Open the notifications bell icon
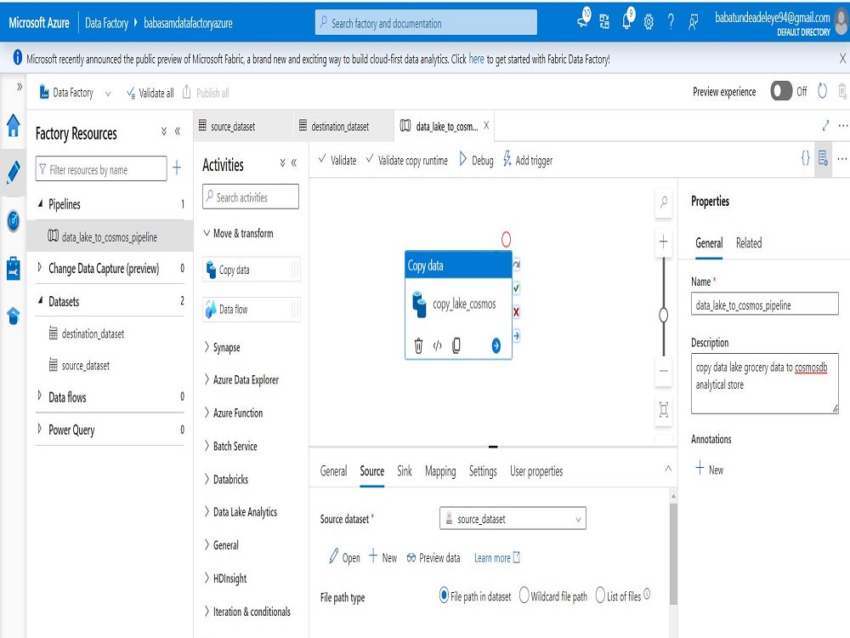This screenshot has height=638, width=850. tap(627, 20)
